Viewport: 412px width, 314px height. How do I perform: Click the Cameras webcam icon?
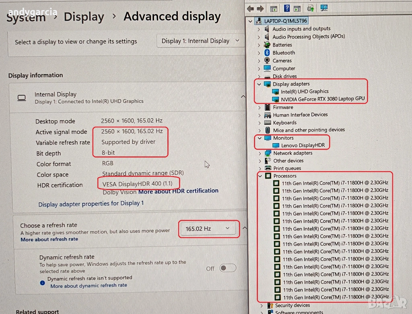pyautogui.click(x=267, y=61)
